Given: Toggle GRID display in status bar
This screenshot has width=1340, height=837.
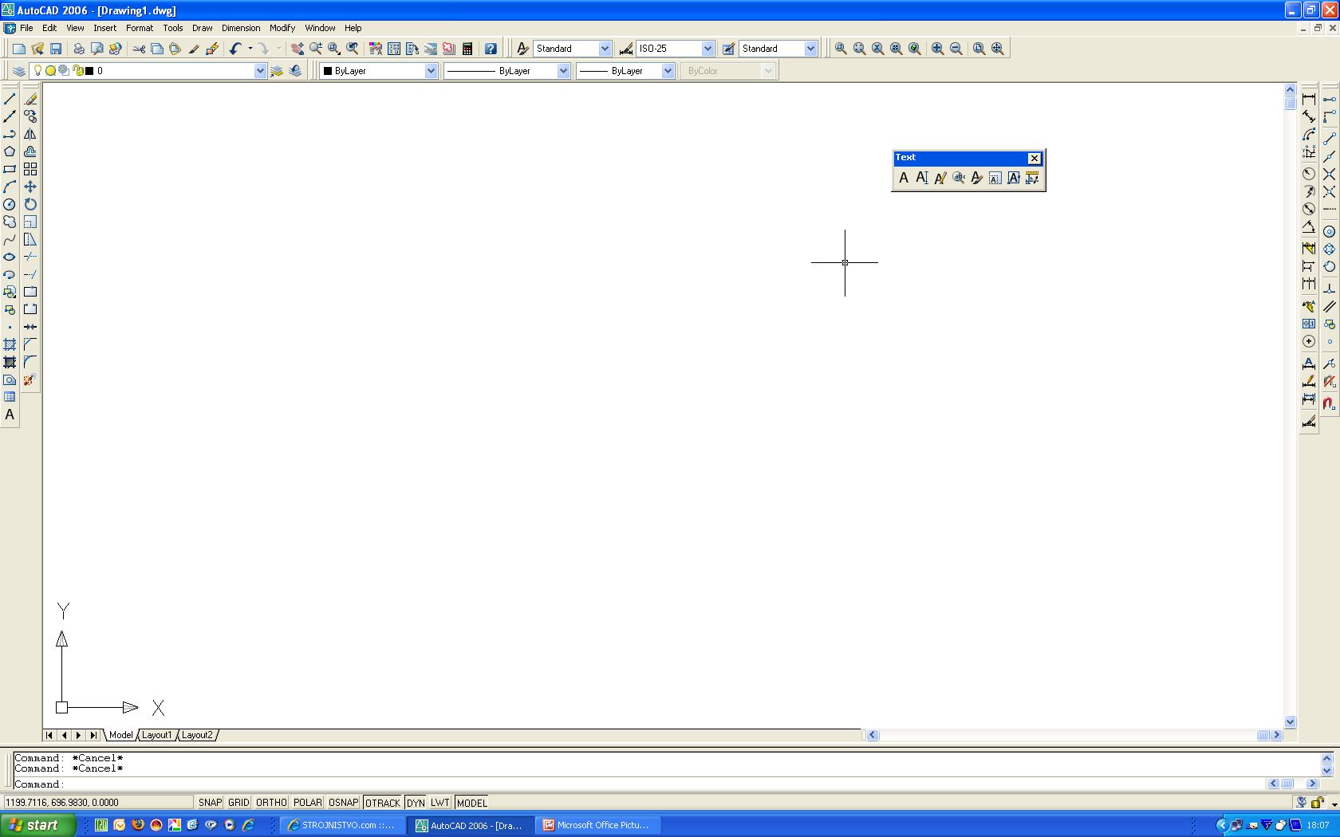Looking at the screenshot, I should pyautogui.click(x=238, y=803).
